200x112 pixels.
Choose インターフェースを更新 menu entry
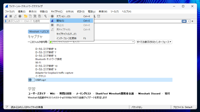coord(72,38)
